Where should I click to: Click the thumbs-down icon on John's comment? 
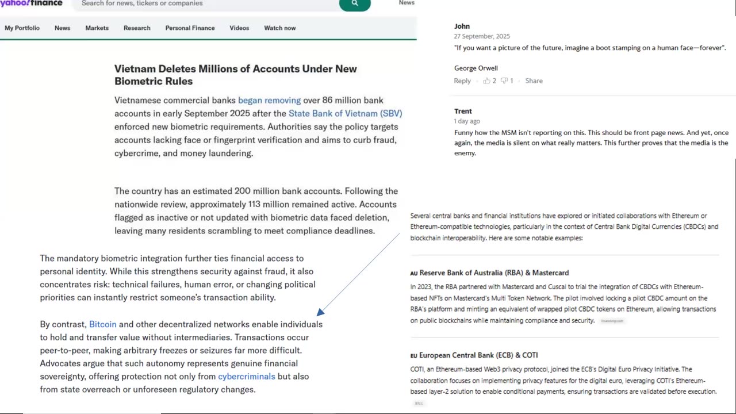[504, 80]
